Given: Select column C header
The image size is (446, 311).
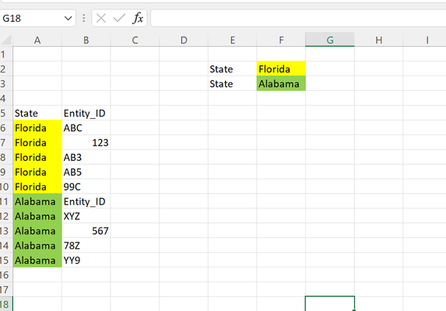Looking at the screenshot, I should point(135,40).
